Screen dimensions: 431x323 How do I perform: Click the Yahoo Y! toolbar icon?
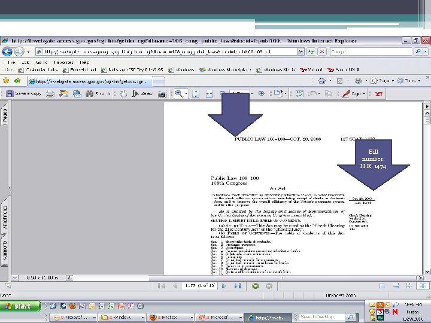379,94
